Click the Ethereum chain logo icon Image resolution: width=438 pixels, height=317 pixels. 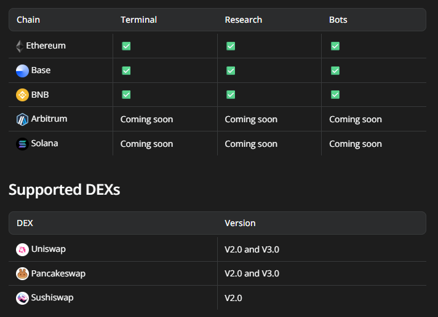(20, 46)
